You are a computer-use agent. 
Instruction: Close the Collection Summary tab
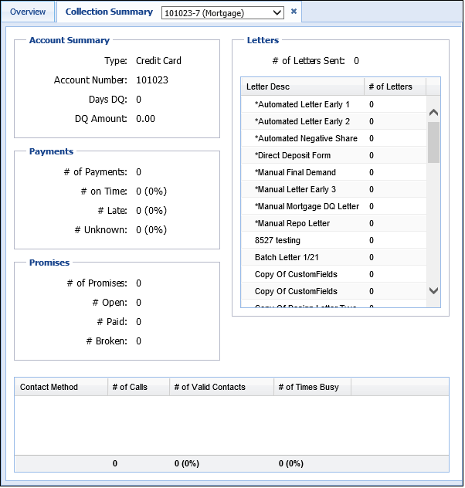pyautogui.click(x=294, y=12)
